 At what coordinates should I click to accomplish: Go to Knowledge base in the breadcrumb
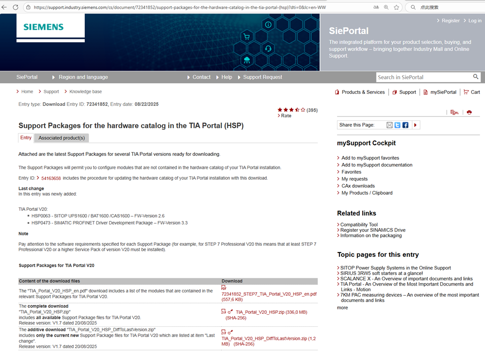pyautogui.click(x=86, y=92)
